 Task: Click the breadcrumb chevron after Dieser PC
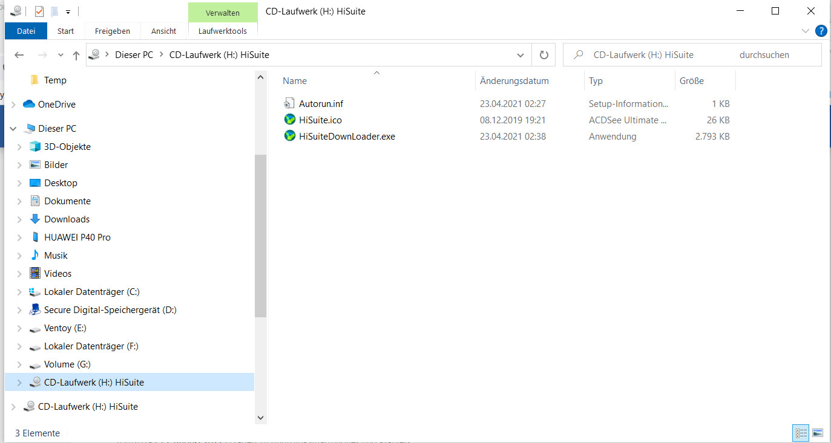click(x=162, y=55)
